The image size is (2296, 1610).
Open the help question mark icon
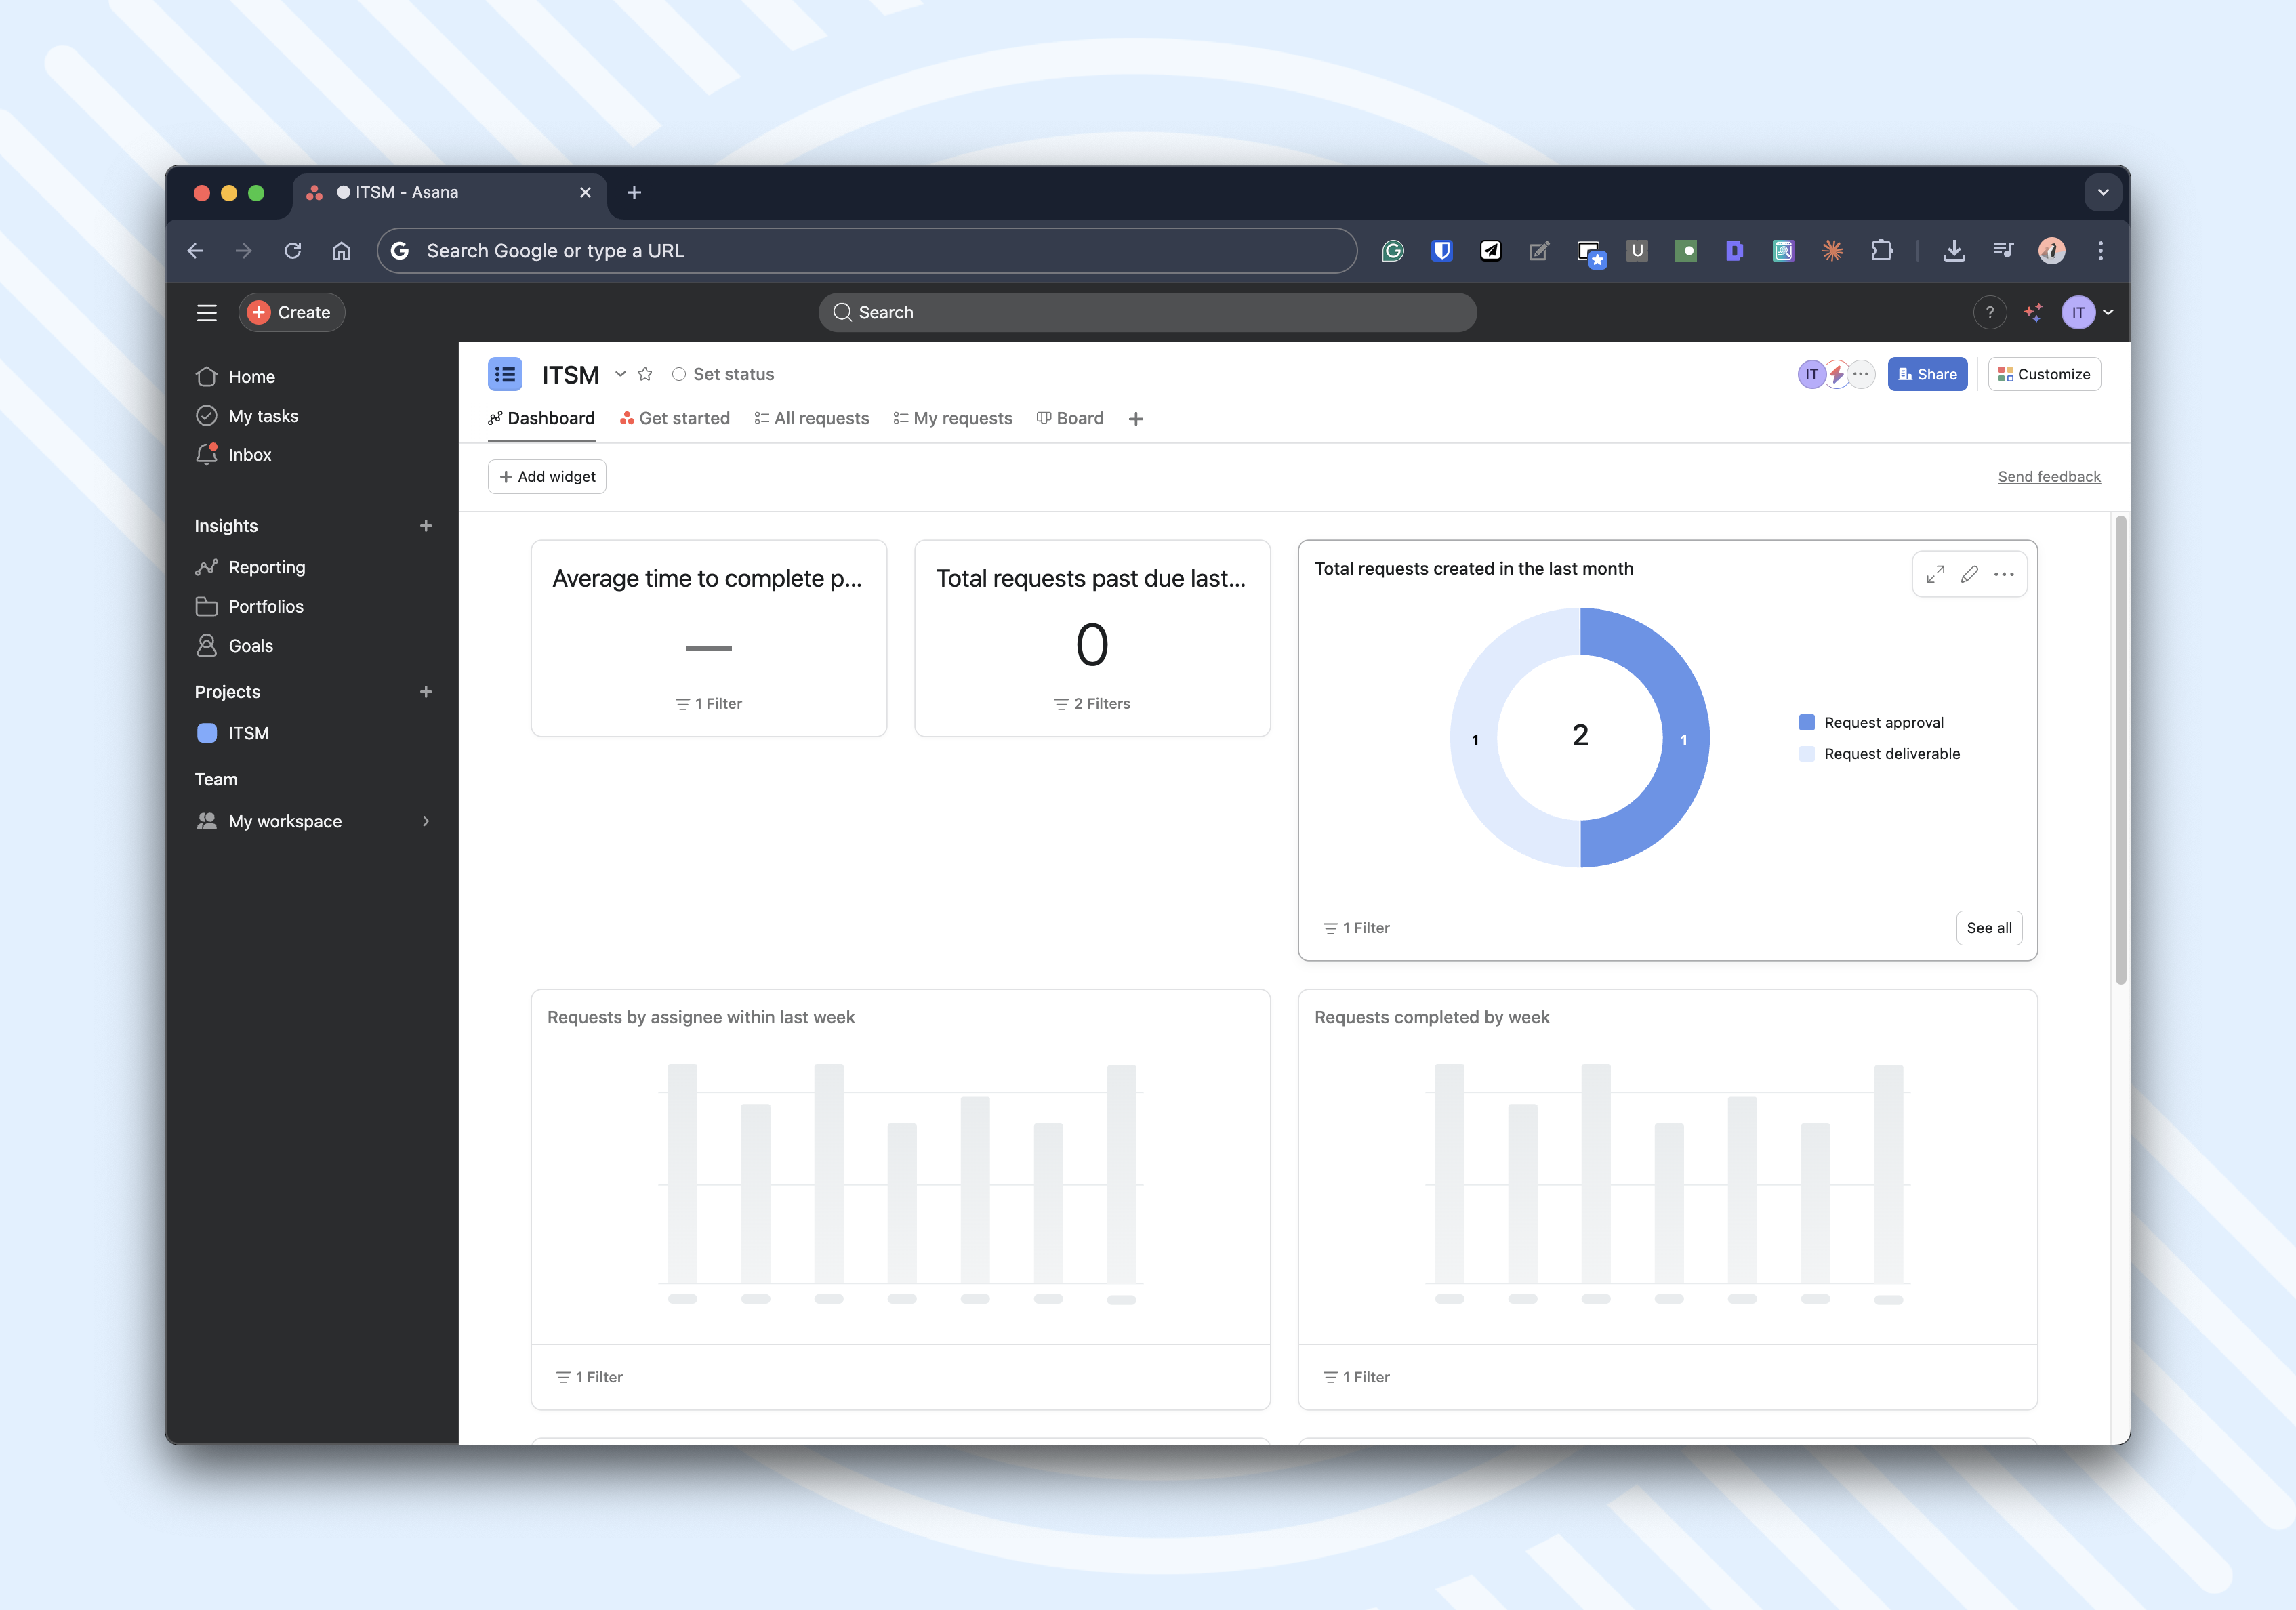1989,312
